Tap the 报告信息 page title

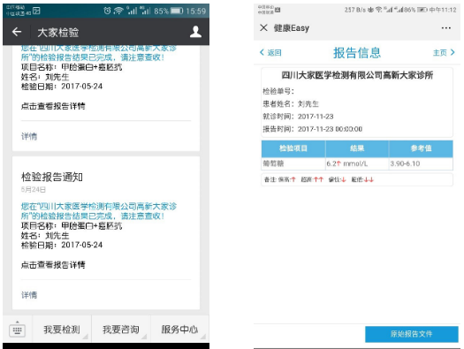(x=357, y=53)
